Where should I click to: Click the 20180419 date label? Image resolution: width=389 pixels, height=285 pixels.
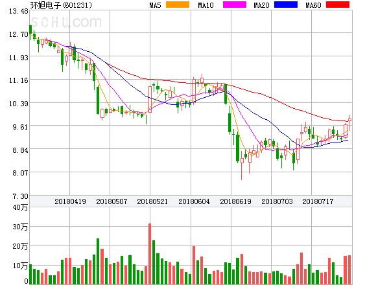[70, 201]
